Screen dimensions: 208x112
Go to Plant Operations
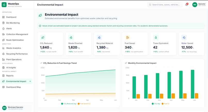(x=16, y=59)
